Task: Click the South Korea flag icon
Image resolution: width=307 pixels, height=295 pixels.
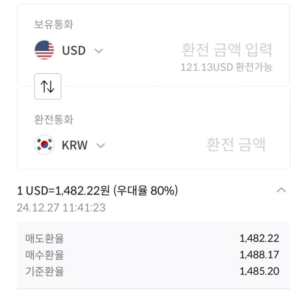Action: [44, 145]
